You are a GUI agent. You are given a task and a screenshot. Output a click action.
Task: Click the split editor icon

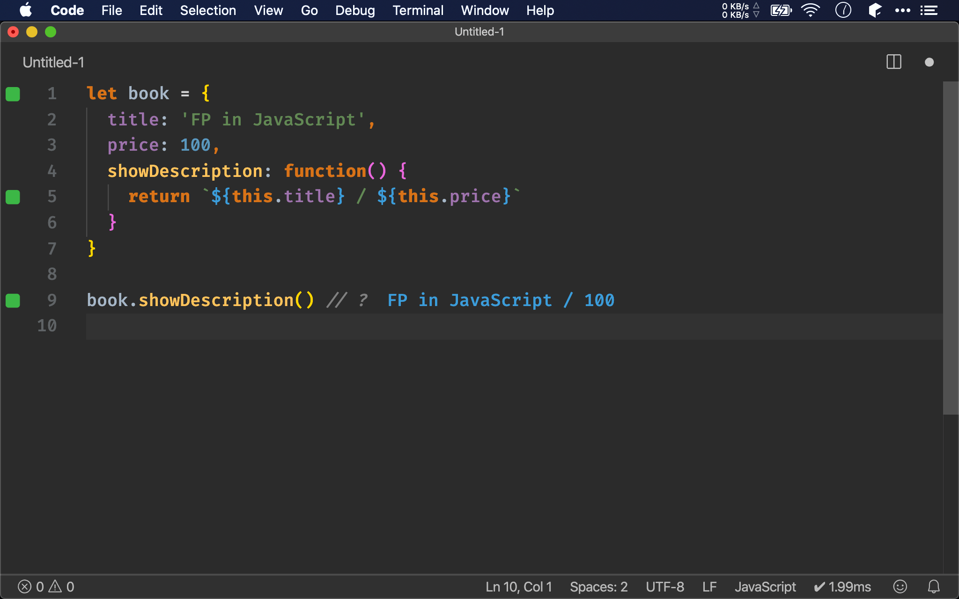[x=893, y=62]
